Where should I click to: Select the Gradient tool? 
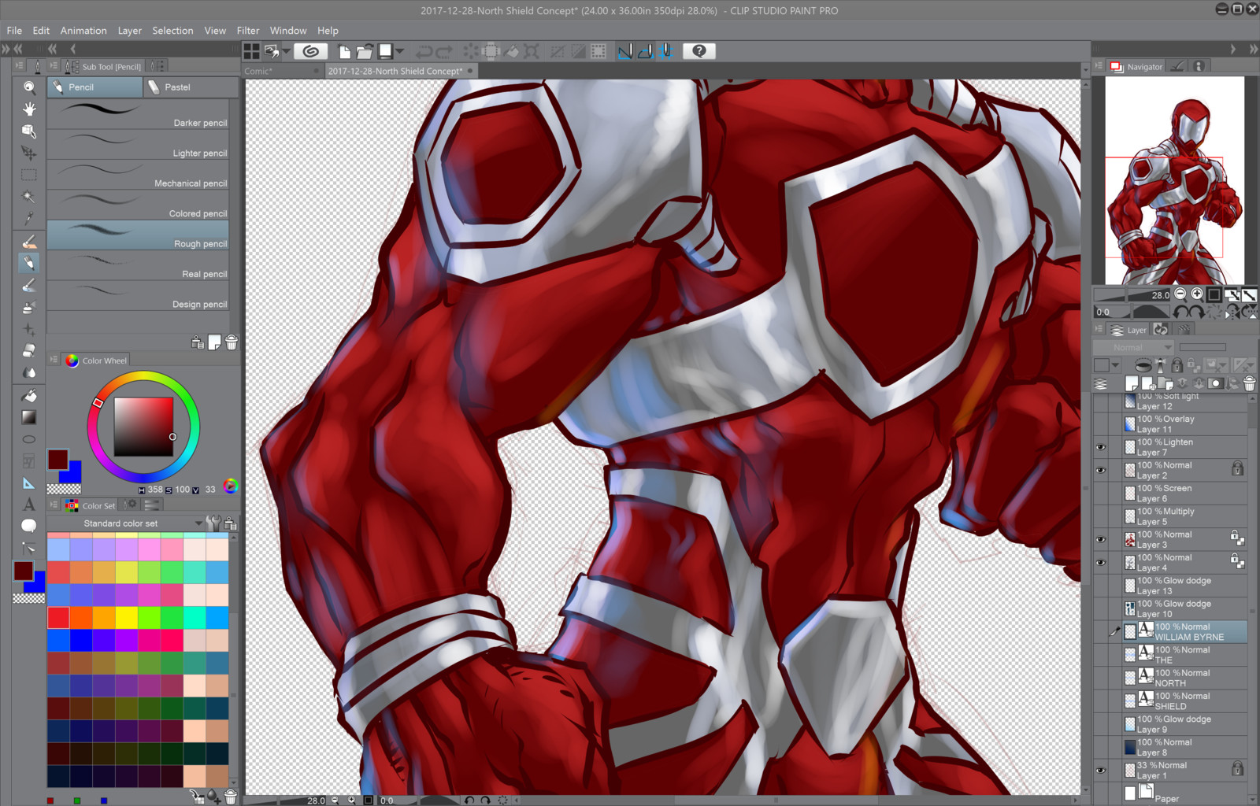pos(29,417)
